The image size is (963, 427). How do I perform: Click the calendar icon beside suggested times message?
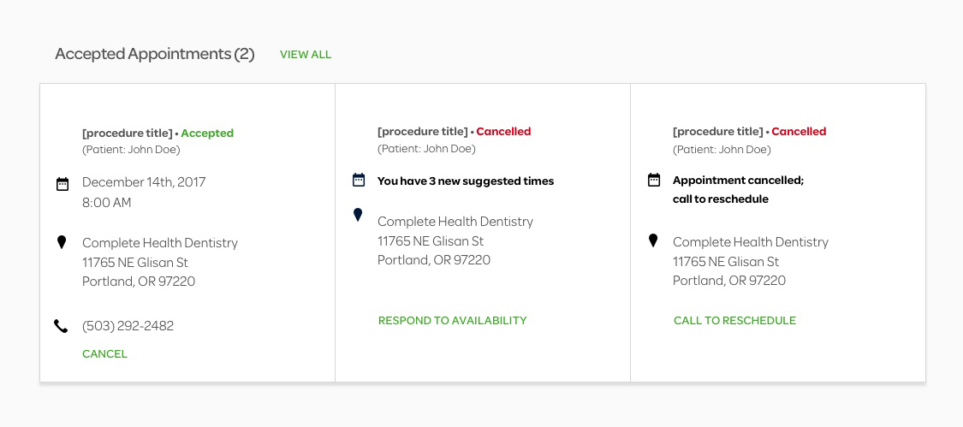[x=359, y=180]
